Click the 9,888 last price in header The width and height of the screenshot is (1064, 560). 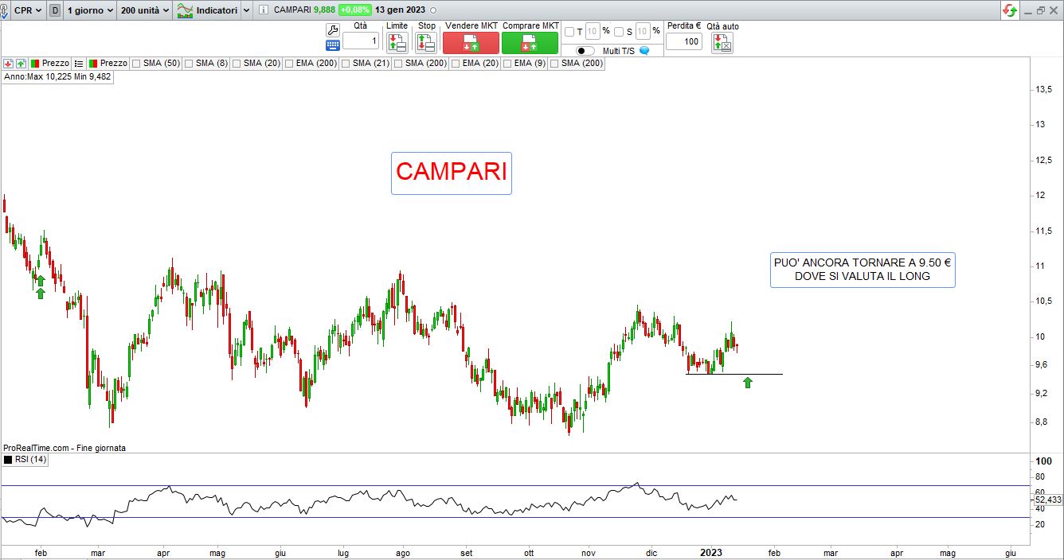click(x=324, y=10)
